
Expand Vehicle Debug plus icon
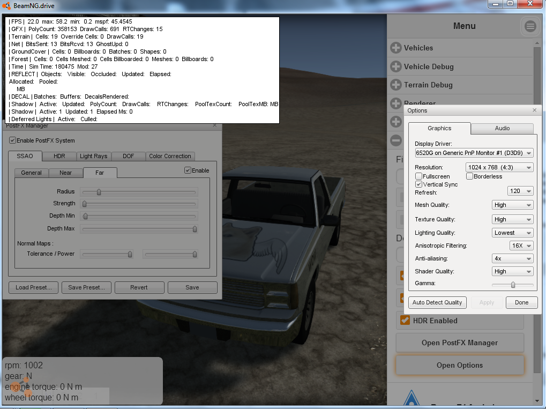(x=396, y=66)
